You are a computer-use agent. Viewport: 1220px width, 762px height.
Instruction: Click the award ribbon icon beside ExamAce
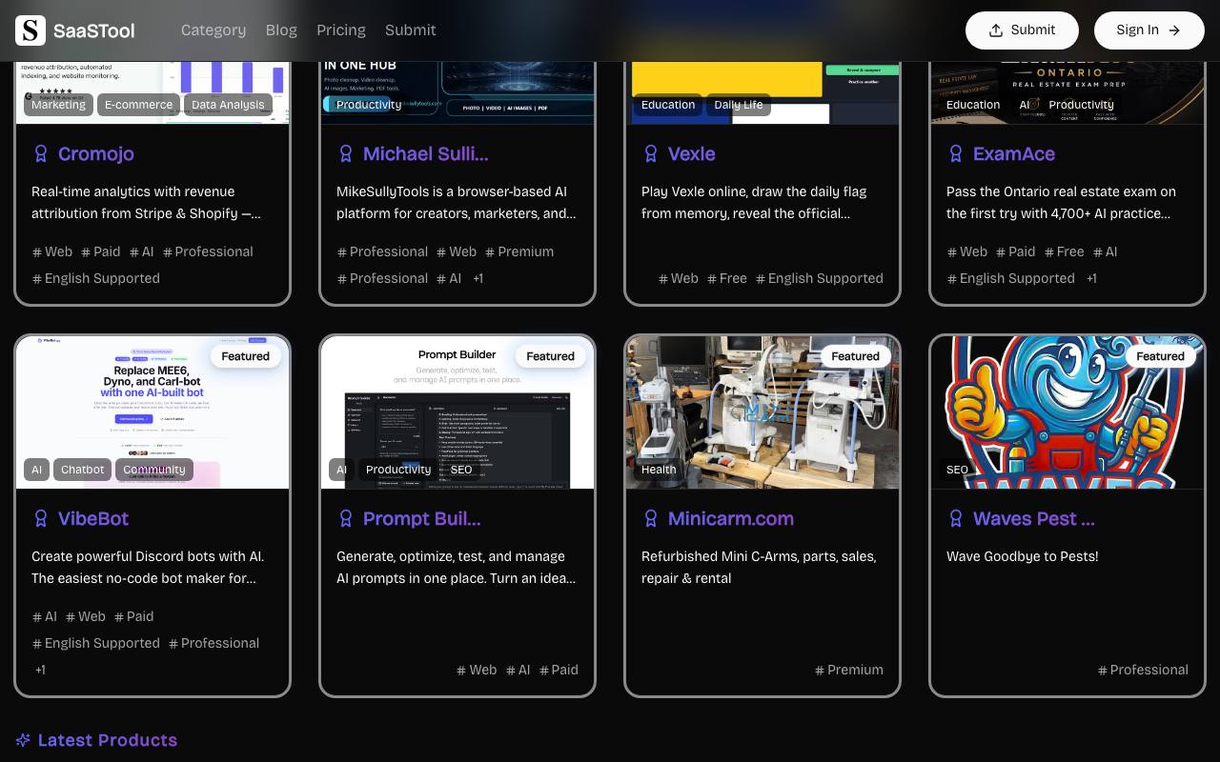pos(956,153)
